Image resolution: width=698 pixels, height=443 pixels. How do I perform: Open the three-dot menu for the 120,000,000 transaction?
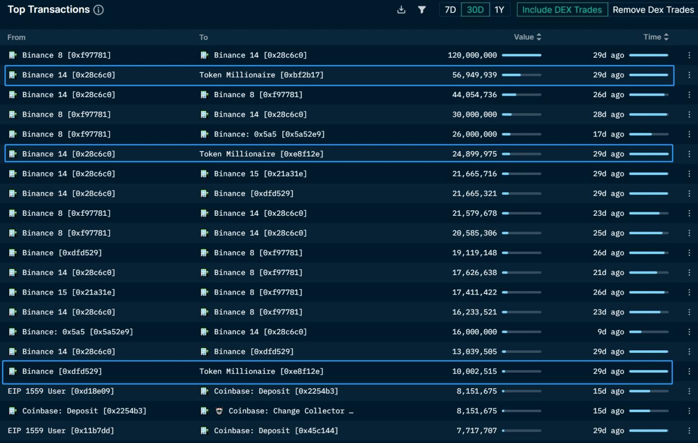tap(689, 55)
